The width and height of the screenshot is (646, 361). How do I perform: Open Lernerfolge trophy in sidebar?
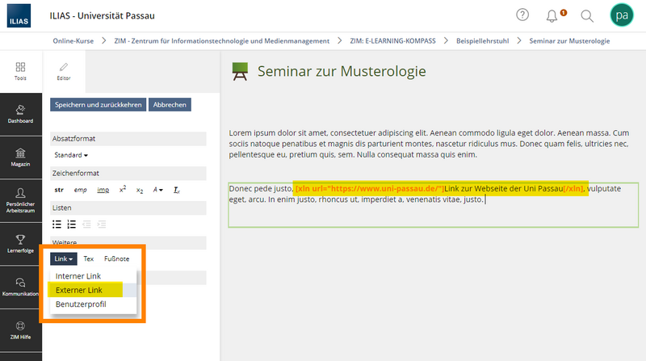tap(21, 244)
